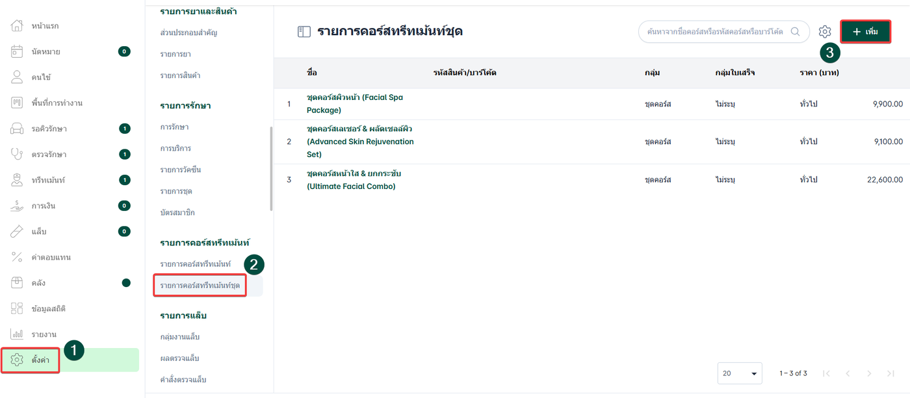Click the stethoscope examination icon

pos(18,155)
